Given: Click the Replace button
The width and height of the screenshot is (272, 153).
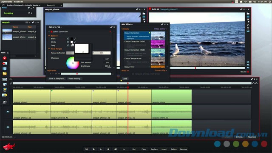Looking at the screenshot, I should pos(154,149).
